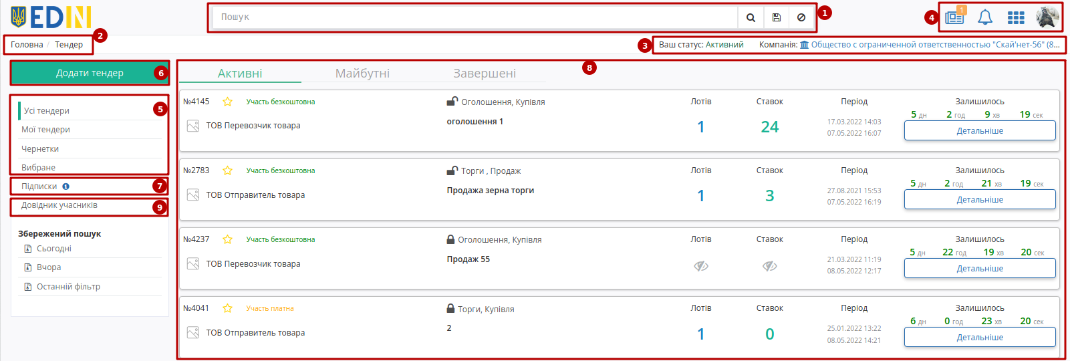Click number №4041 of the fourth tender
This screenshot has width=1070, height=361.
[196, 308]
